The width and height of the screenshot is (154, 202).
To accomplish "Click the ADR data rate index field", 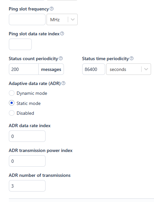I will pyautogui.click(x=27, y=136).
